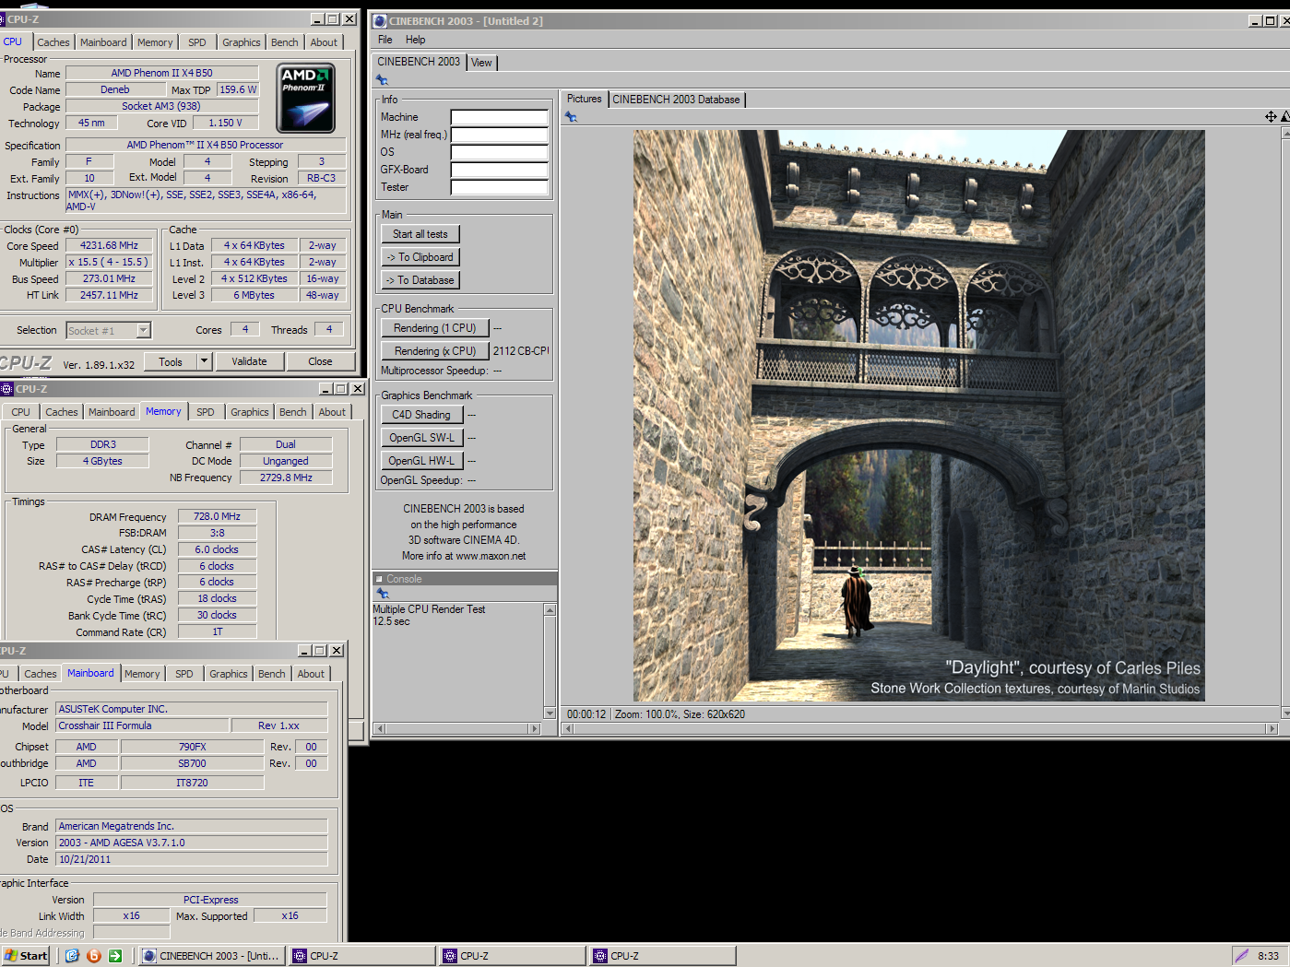Run the OpenGL SW-L benchmark
Image resolution: width=1290 pixels, height=967 pixels.
(421, 438)
